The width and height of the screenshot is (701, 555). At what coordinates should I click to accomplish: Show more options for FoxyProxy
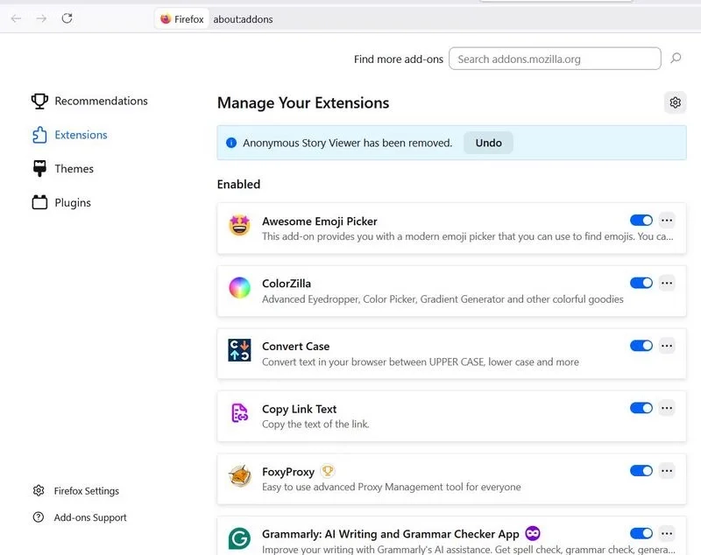[667, 471]
